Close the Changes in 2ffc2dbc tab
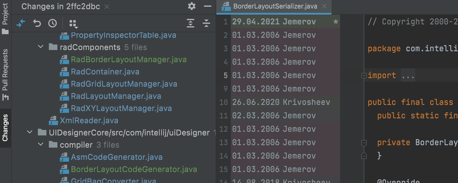The image size is (458, 183). 107,6
